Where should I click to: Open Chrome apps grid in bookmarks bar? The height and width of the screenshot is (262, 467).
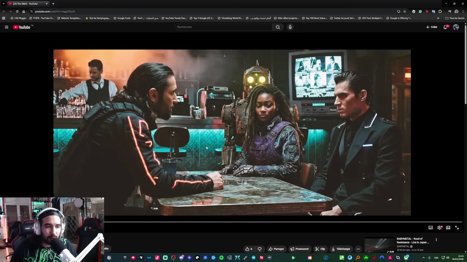(4, 18)
